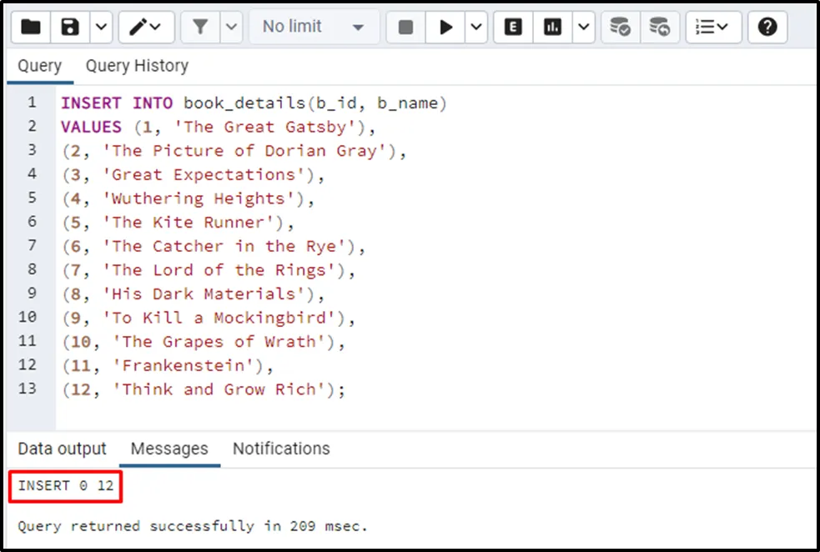The image size is (820, 552).
Task: Open the Data output tab
Action: tap(63, 449)
